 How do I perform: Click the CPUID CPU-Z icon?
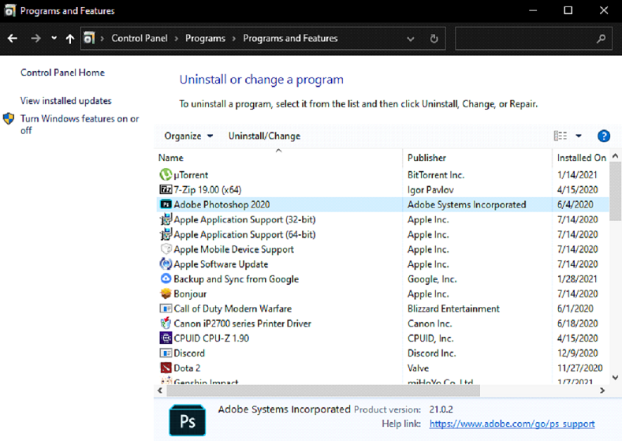click(166, 338)
